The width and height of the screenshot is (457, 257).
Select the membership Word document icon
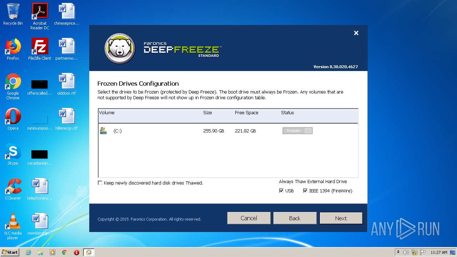tap(40, 224)
